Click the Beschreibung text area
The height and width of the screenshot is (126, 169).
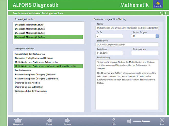(127, 85)
